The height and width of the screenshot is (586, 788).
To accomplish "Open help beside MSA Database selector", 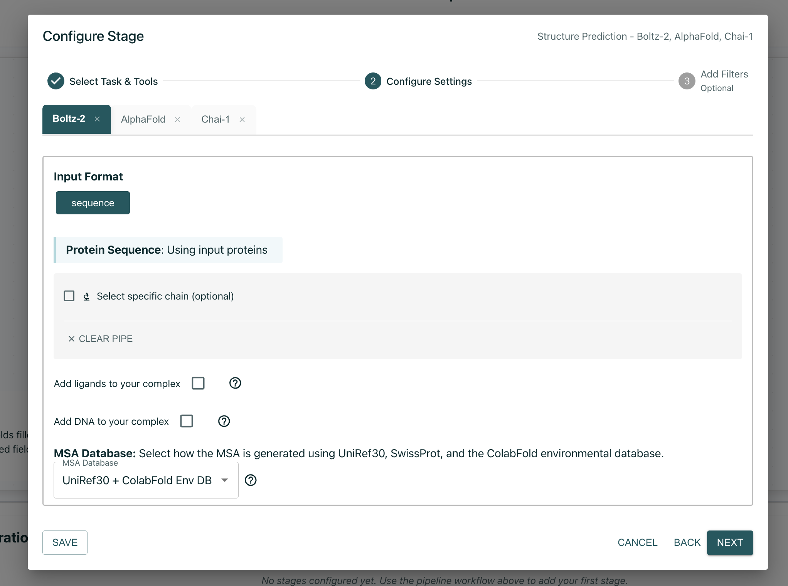I will pos(251,480).
